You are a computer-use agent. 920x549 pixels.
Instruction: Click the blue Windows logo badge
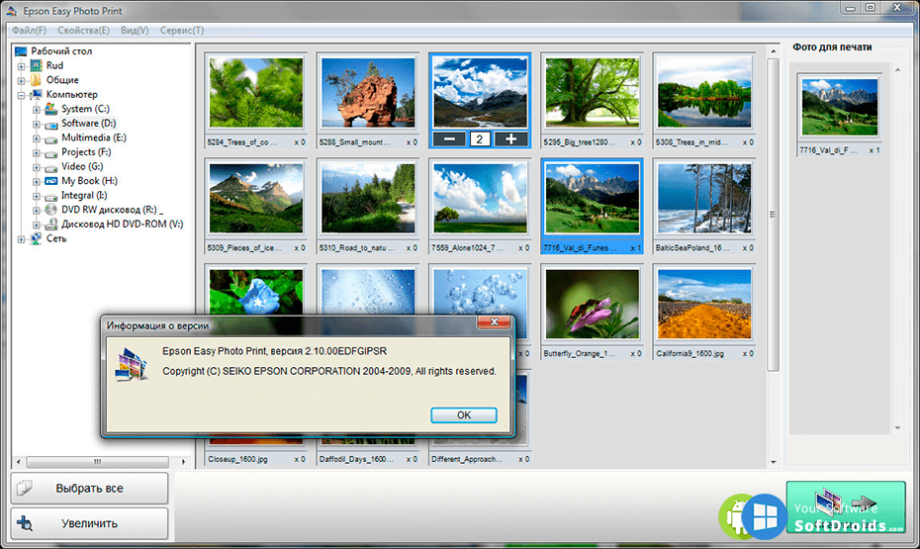pyautogui.click(x=764, y=515)
